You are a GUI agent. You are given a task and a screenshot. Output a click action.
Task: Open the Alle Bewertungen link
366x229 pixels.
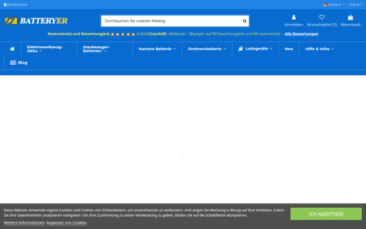[301, 34]
